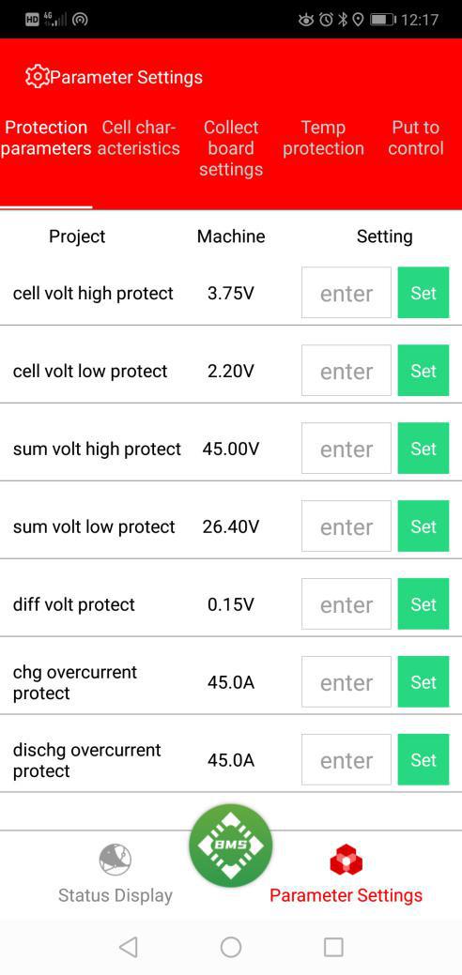Click Set for diff volt protect
The width and height of the screenshot is (462, 975).
point(423,603)
